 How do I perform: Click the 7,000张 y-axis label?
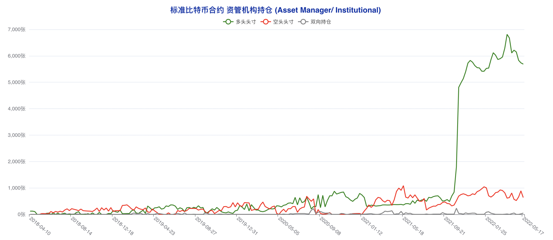pyautogui.click(x=17, y=29)
